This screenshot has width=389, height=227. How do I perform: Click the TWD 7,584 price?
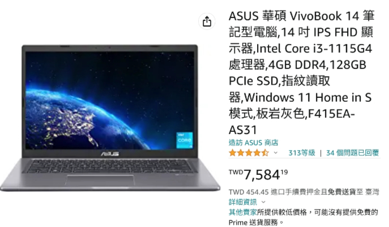[x=258, y=174]
